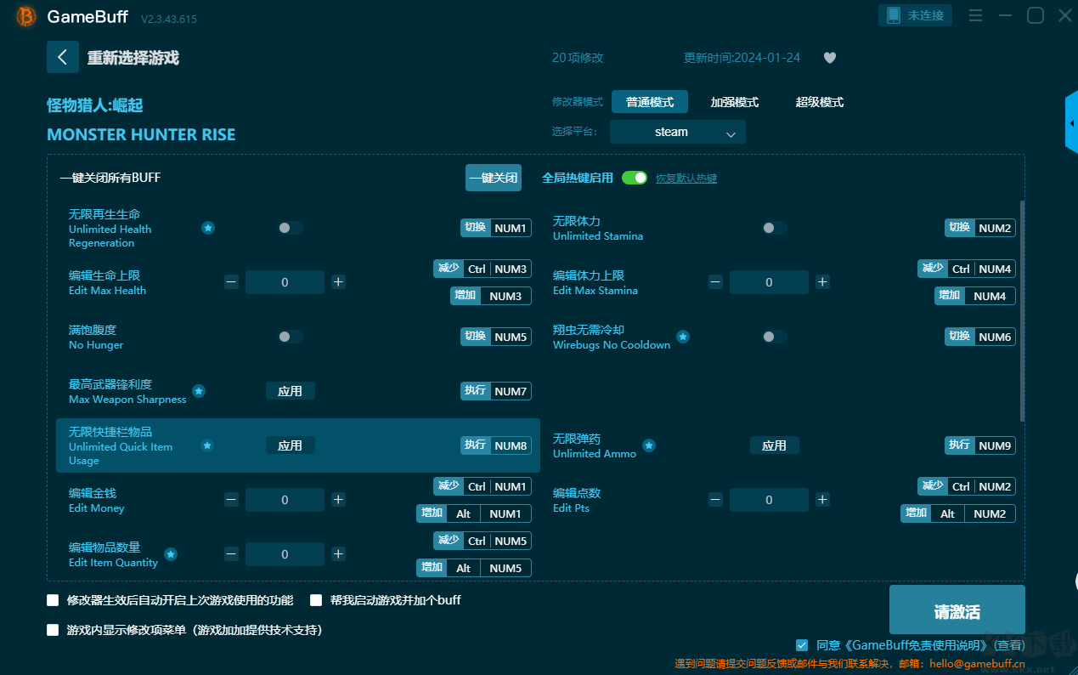The image size is (1078, 675).
Task: Click NUM9 hotkey for Unlimited Ammo
Action: coord(980,445)
